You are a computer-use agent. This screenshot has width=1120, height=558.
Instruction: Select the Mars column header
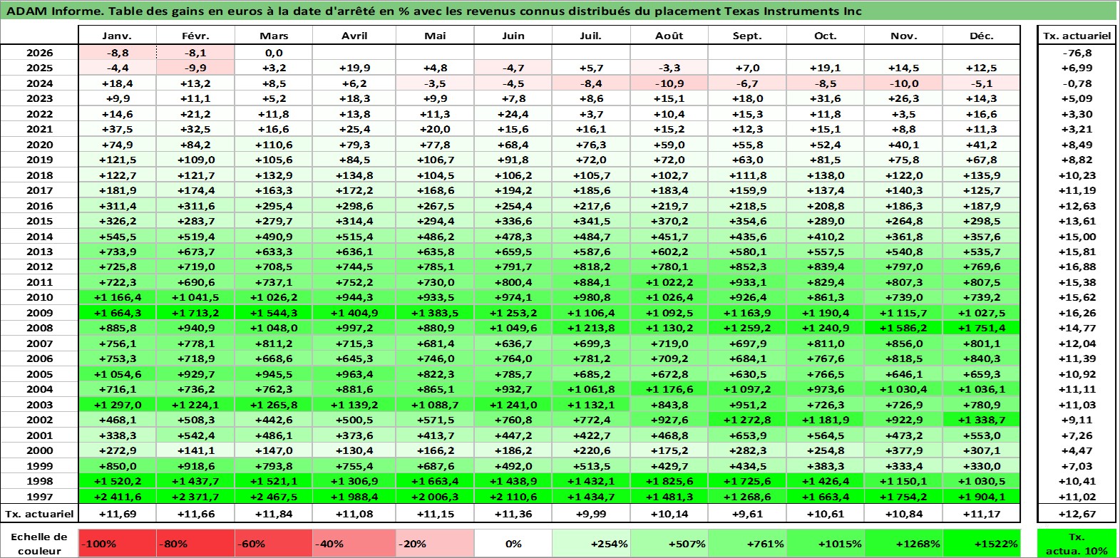274,36
